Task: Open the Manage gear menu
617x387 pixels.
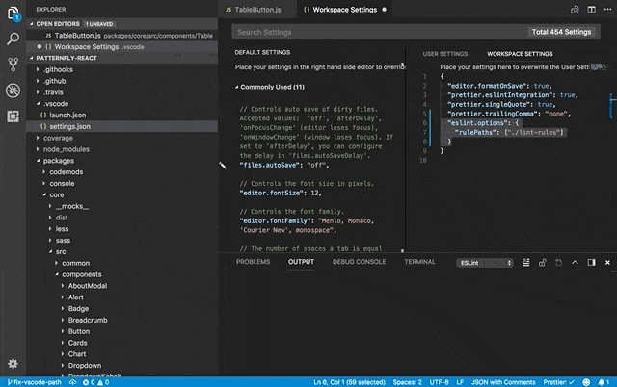Action: click(x=13, y=364)
